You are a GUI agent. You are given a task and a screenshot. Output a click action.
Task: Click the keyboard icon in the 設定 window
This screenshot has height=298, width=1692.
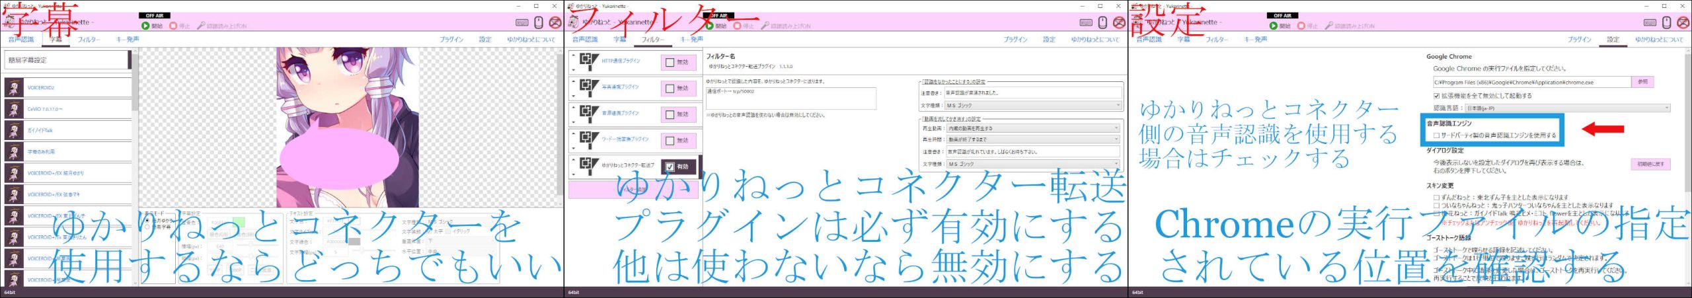tap(1650, 22)
